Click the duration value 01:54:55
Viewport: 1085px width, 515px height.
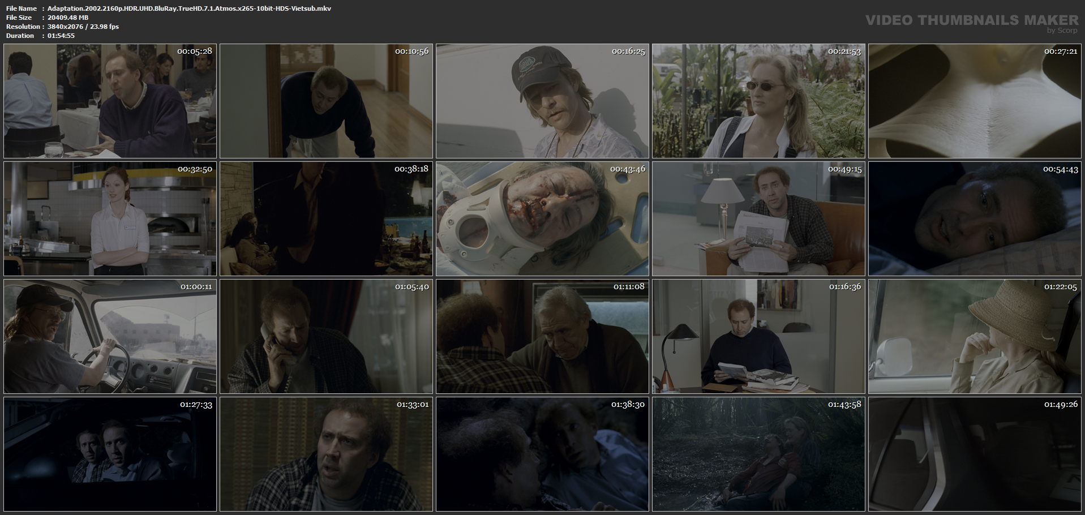point(61,36)
